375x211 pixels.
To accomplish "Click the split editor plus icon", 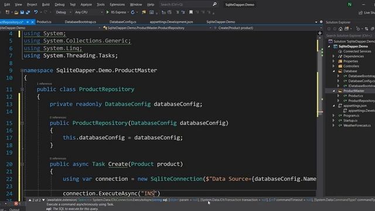I will click(320, 33).
